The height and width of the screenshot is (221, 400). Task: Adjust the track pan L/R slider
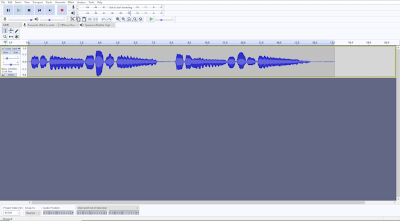[x=11, y=64]
